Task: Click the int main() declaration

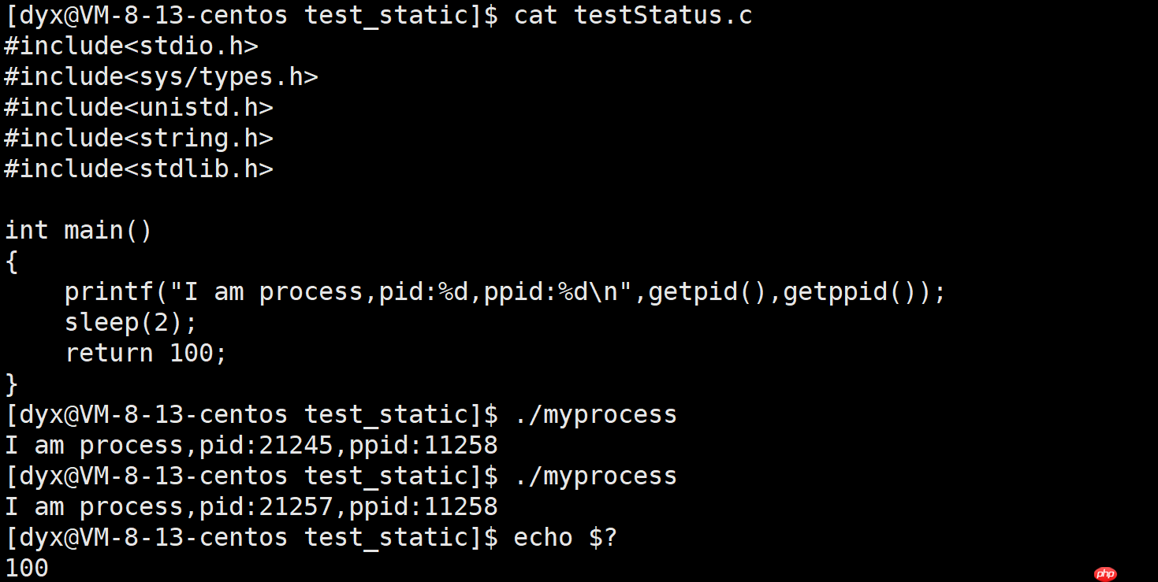Action: (x=78, y=230)
